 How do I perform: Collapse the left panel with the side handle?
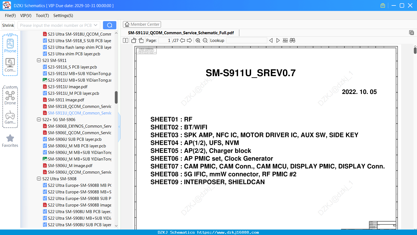pos(119,127)
